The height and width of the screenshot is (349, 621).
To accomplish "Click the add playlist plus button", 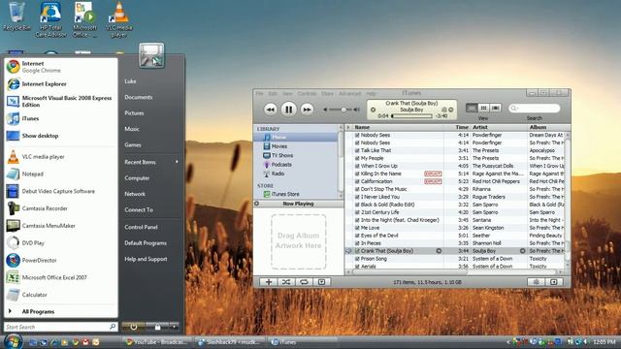I will 269,282.
